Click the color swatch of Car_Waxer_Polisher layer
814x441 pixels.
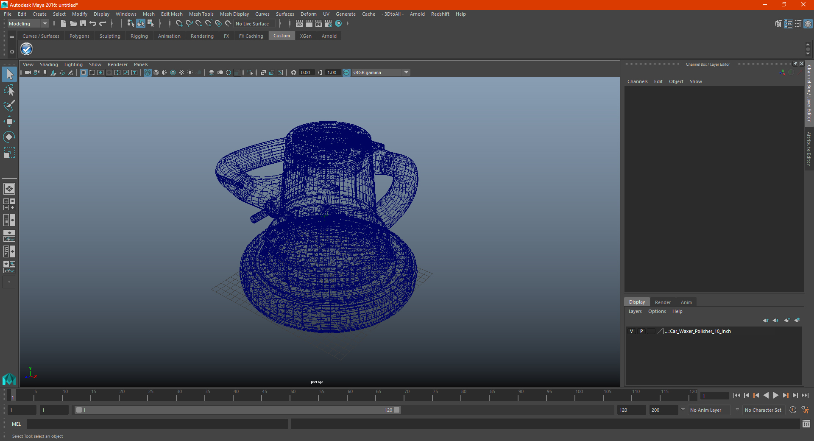660,331
